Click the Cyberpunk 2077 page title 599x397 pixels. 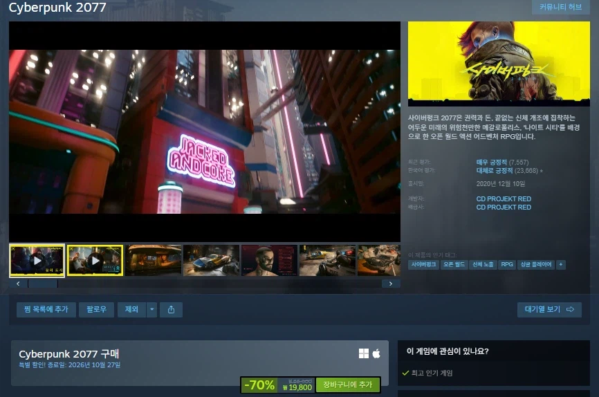click(57, 8)
